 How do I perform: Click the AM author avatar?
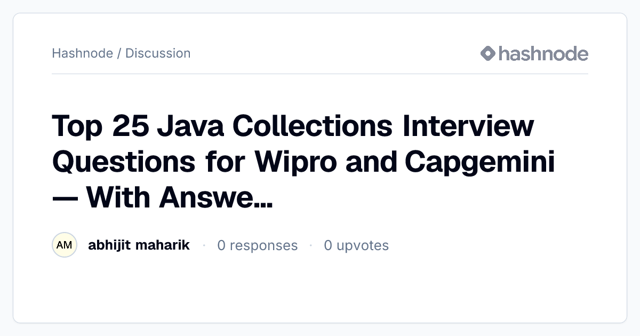coord(65,245)
